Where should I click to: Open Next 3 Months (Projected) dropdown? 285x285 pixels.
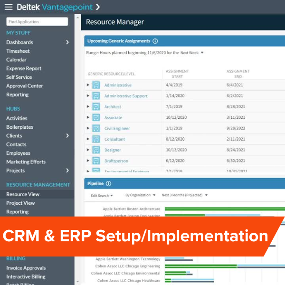[185, 195]
